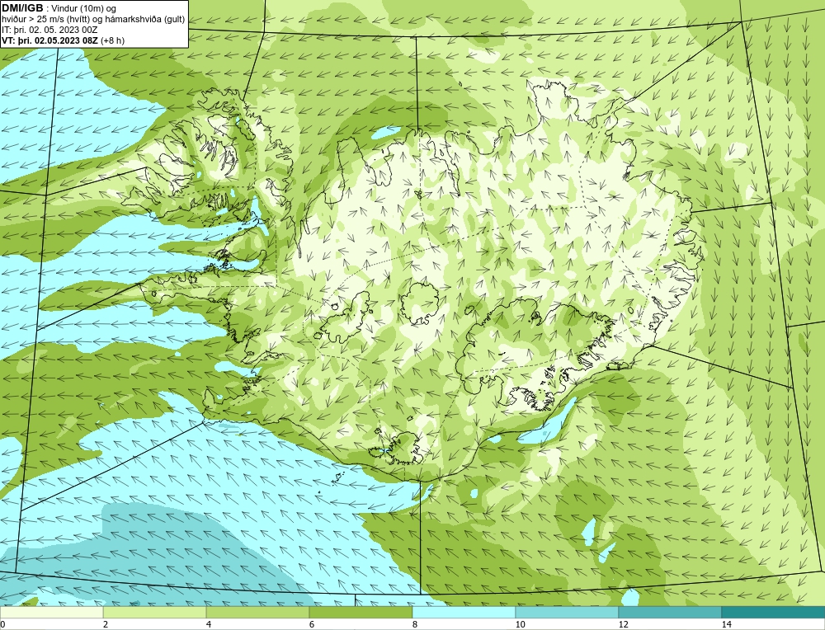The image size is (825, 630).
Task: Click the 12–14 m/s darker teal legend swatch
Action: tap(670, 612)
